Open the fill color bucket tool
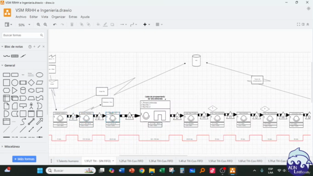The image size is (313, 176). point(98,24)
